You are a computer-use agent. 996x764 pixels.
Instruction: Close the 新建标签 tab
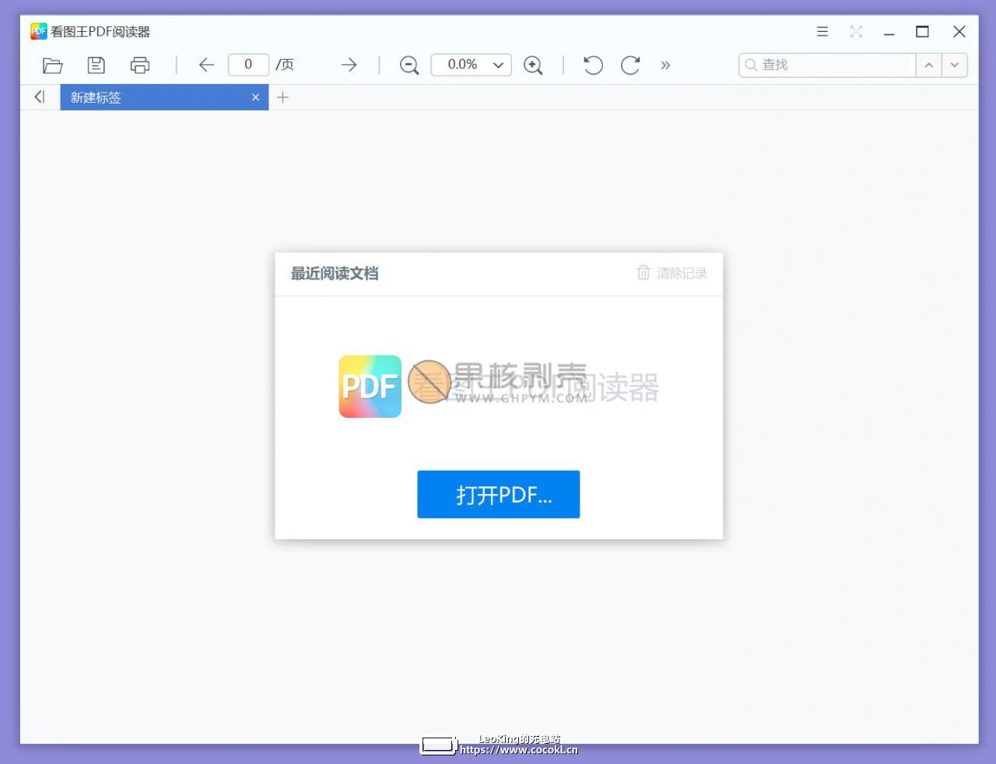coord(255,97)
